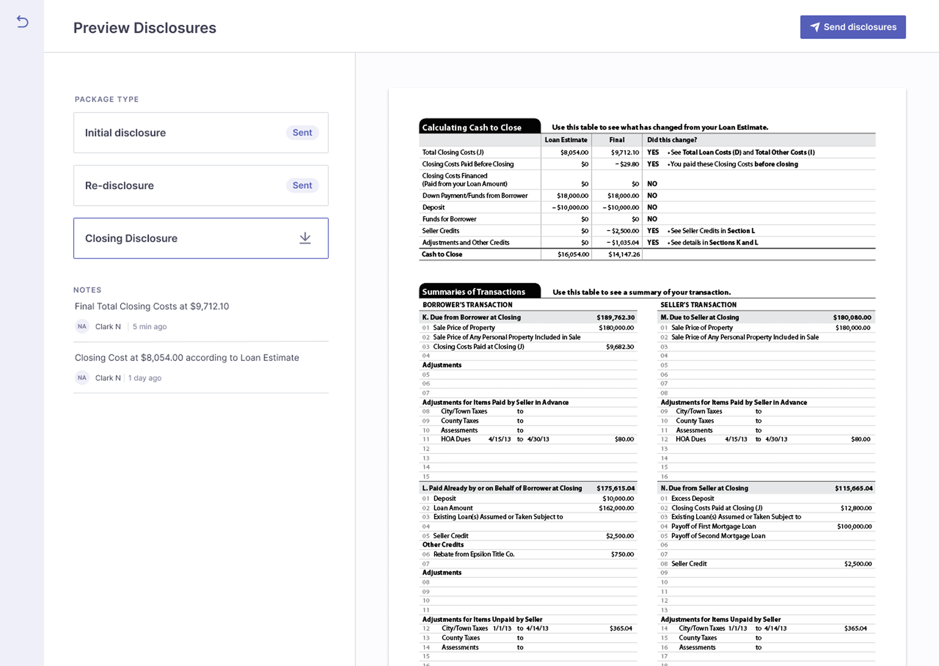Click the Total Closing Costs (J) row label
The height and width of the screenshot is (666, 939).
(453, 152)
